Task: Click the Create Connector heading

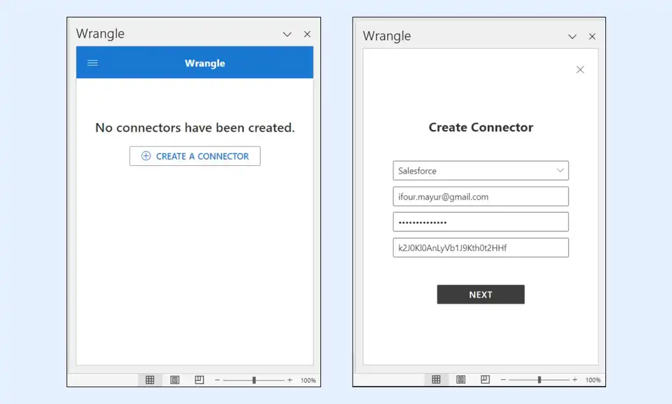Action: click(481, 127)
